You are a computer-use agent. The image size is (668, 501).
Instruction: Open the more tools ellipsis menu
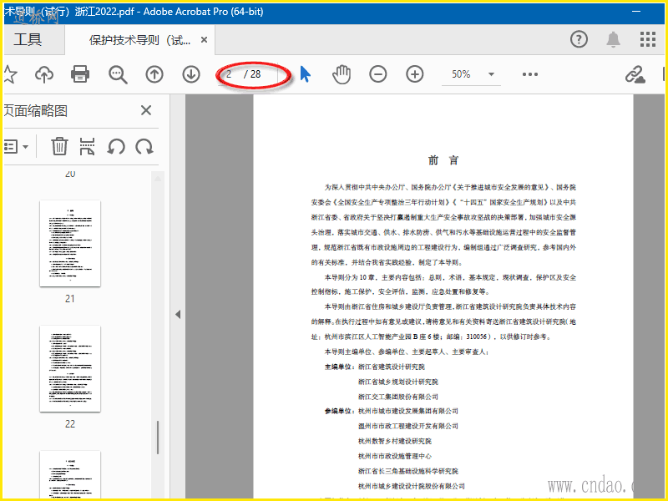pos(530,74)
